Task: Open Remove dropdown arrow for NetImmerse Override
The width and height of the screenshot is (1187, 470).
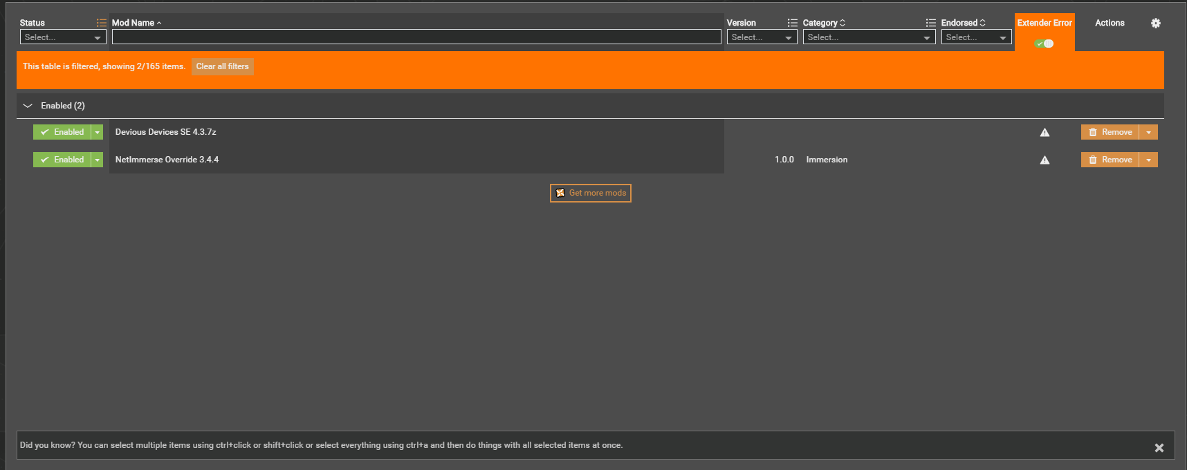Action: [x=1148, y=160]
